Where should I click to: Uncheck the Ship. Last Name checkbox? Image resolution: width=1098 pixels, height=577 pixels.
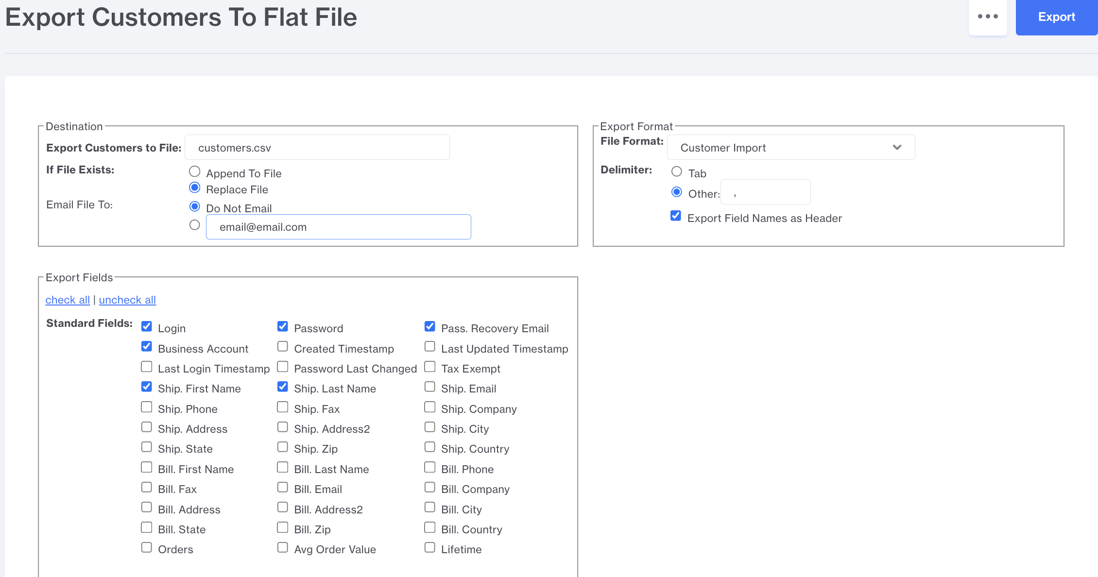point(282,387)
